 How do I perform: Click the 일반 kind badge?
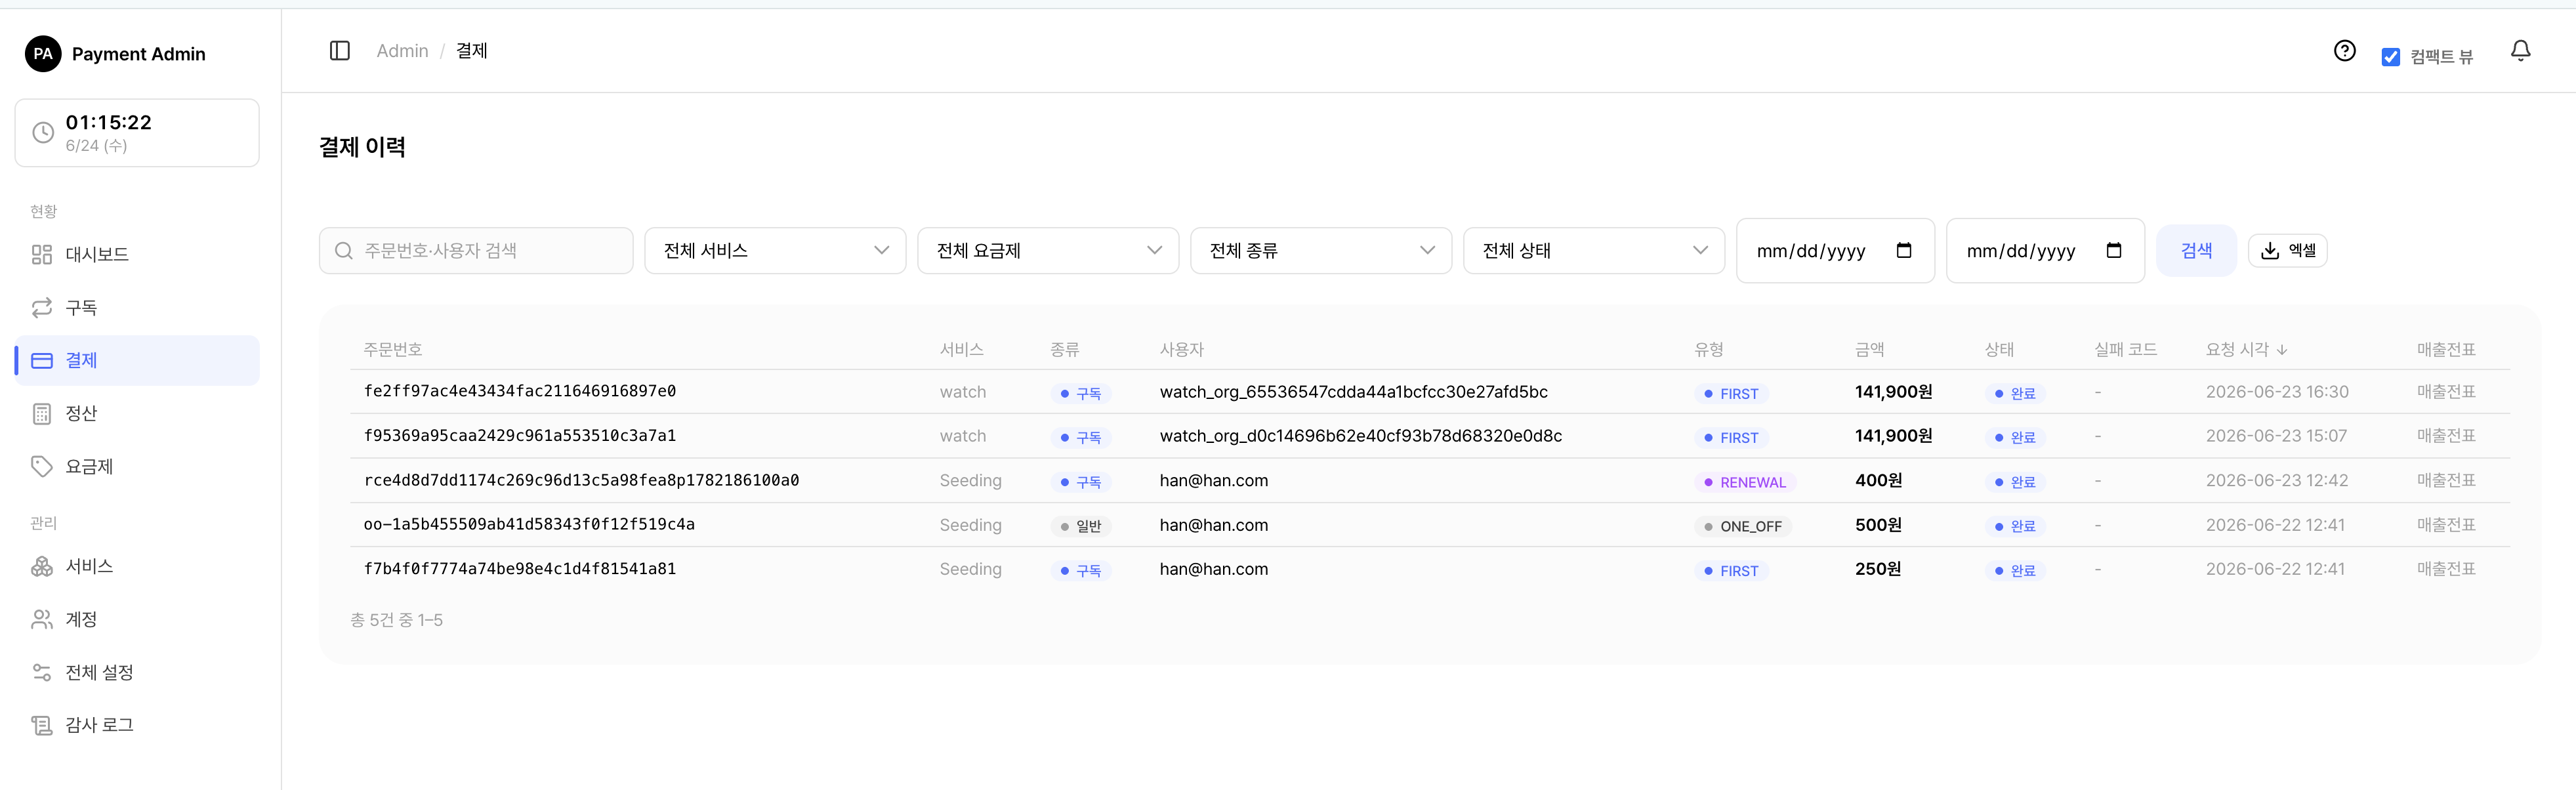[x=1080, y=527]
